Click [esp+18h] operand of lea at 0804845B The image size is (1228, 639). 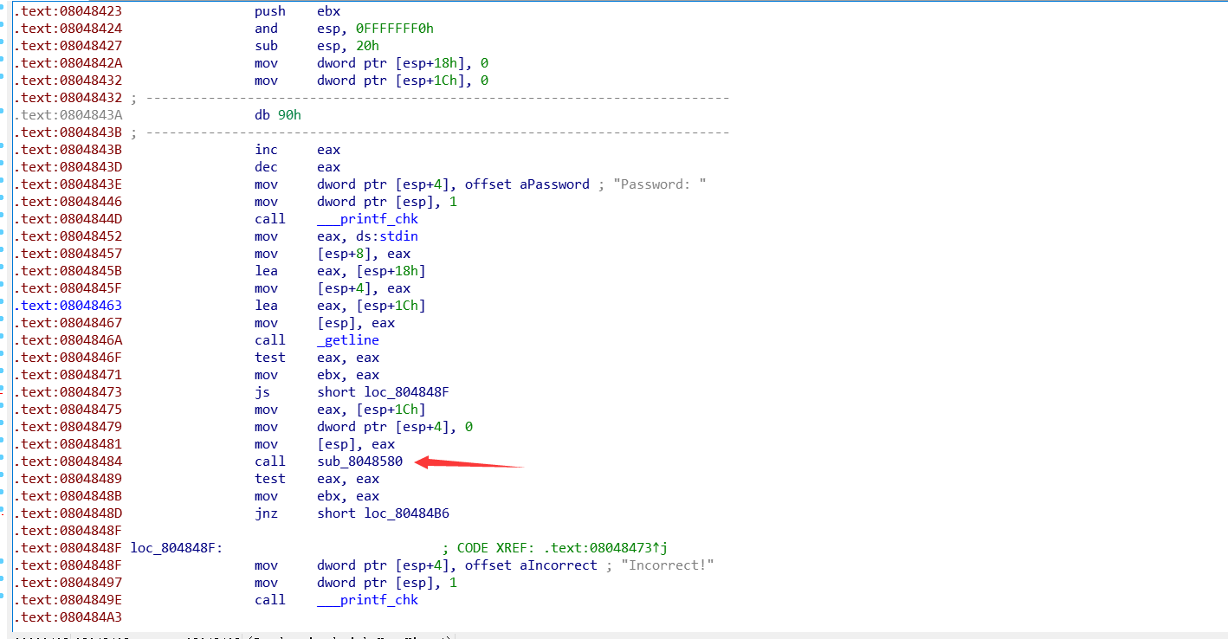pyautogui.click(x=391, y=271)
